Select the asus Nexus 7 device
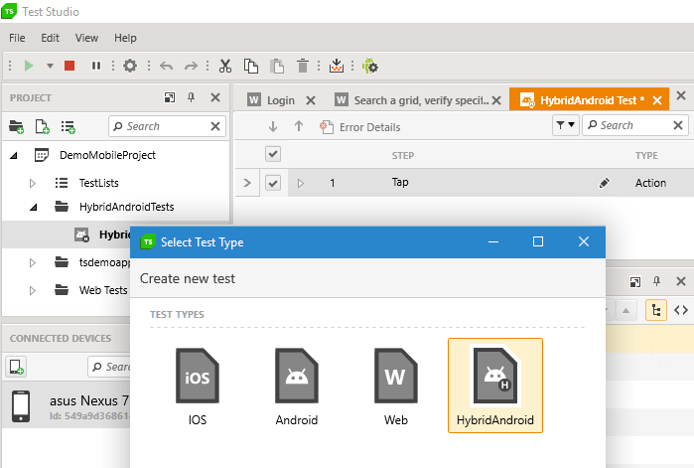This screenshot has width=694, height=468. pyautogui.click(x=67, y=406)
